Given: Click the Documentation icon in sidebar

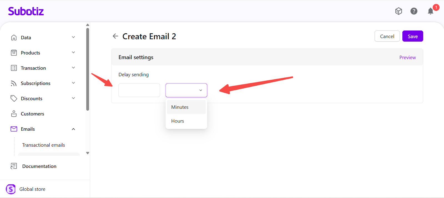Looking at the screenshot, I should pos(14,166).
